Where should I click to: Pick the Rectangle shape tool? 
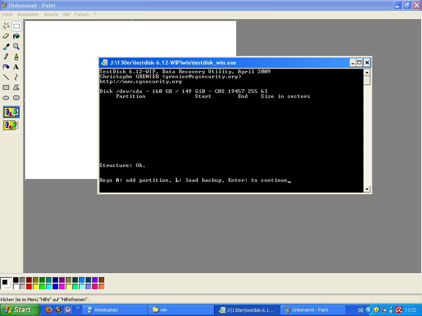6,88
